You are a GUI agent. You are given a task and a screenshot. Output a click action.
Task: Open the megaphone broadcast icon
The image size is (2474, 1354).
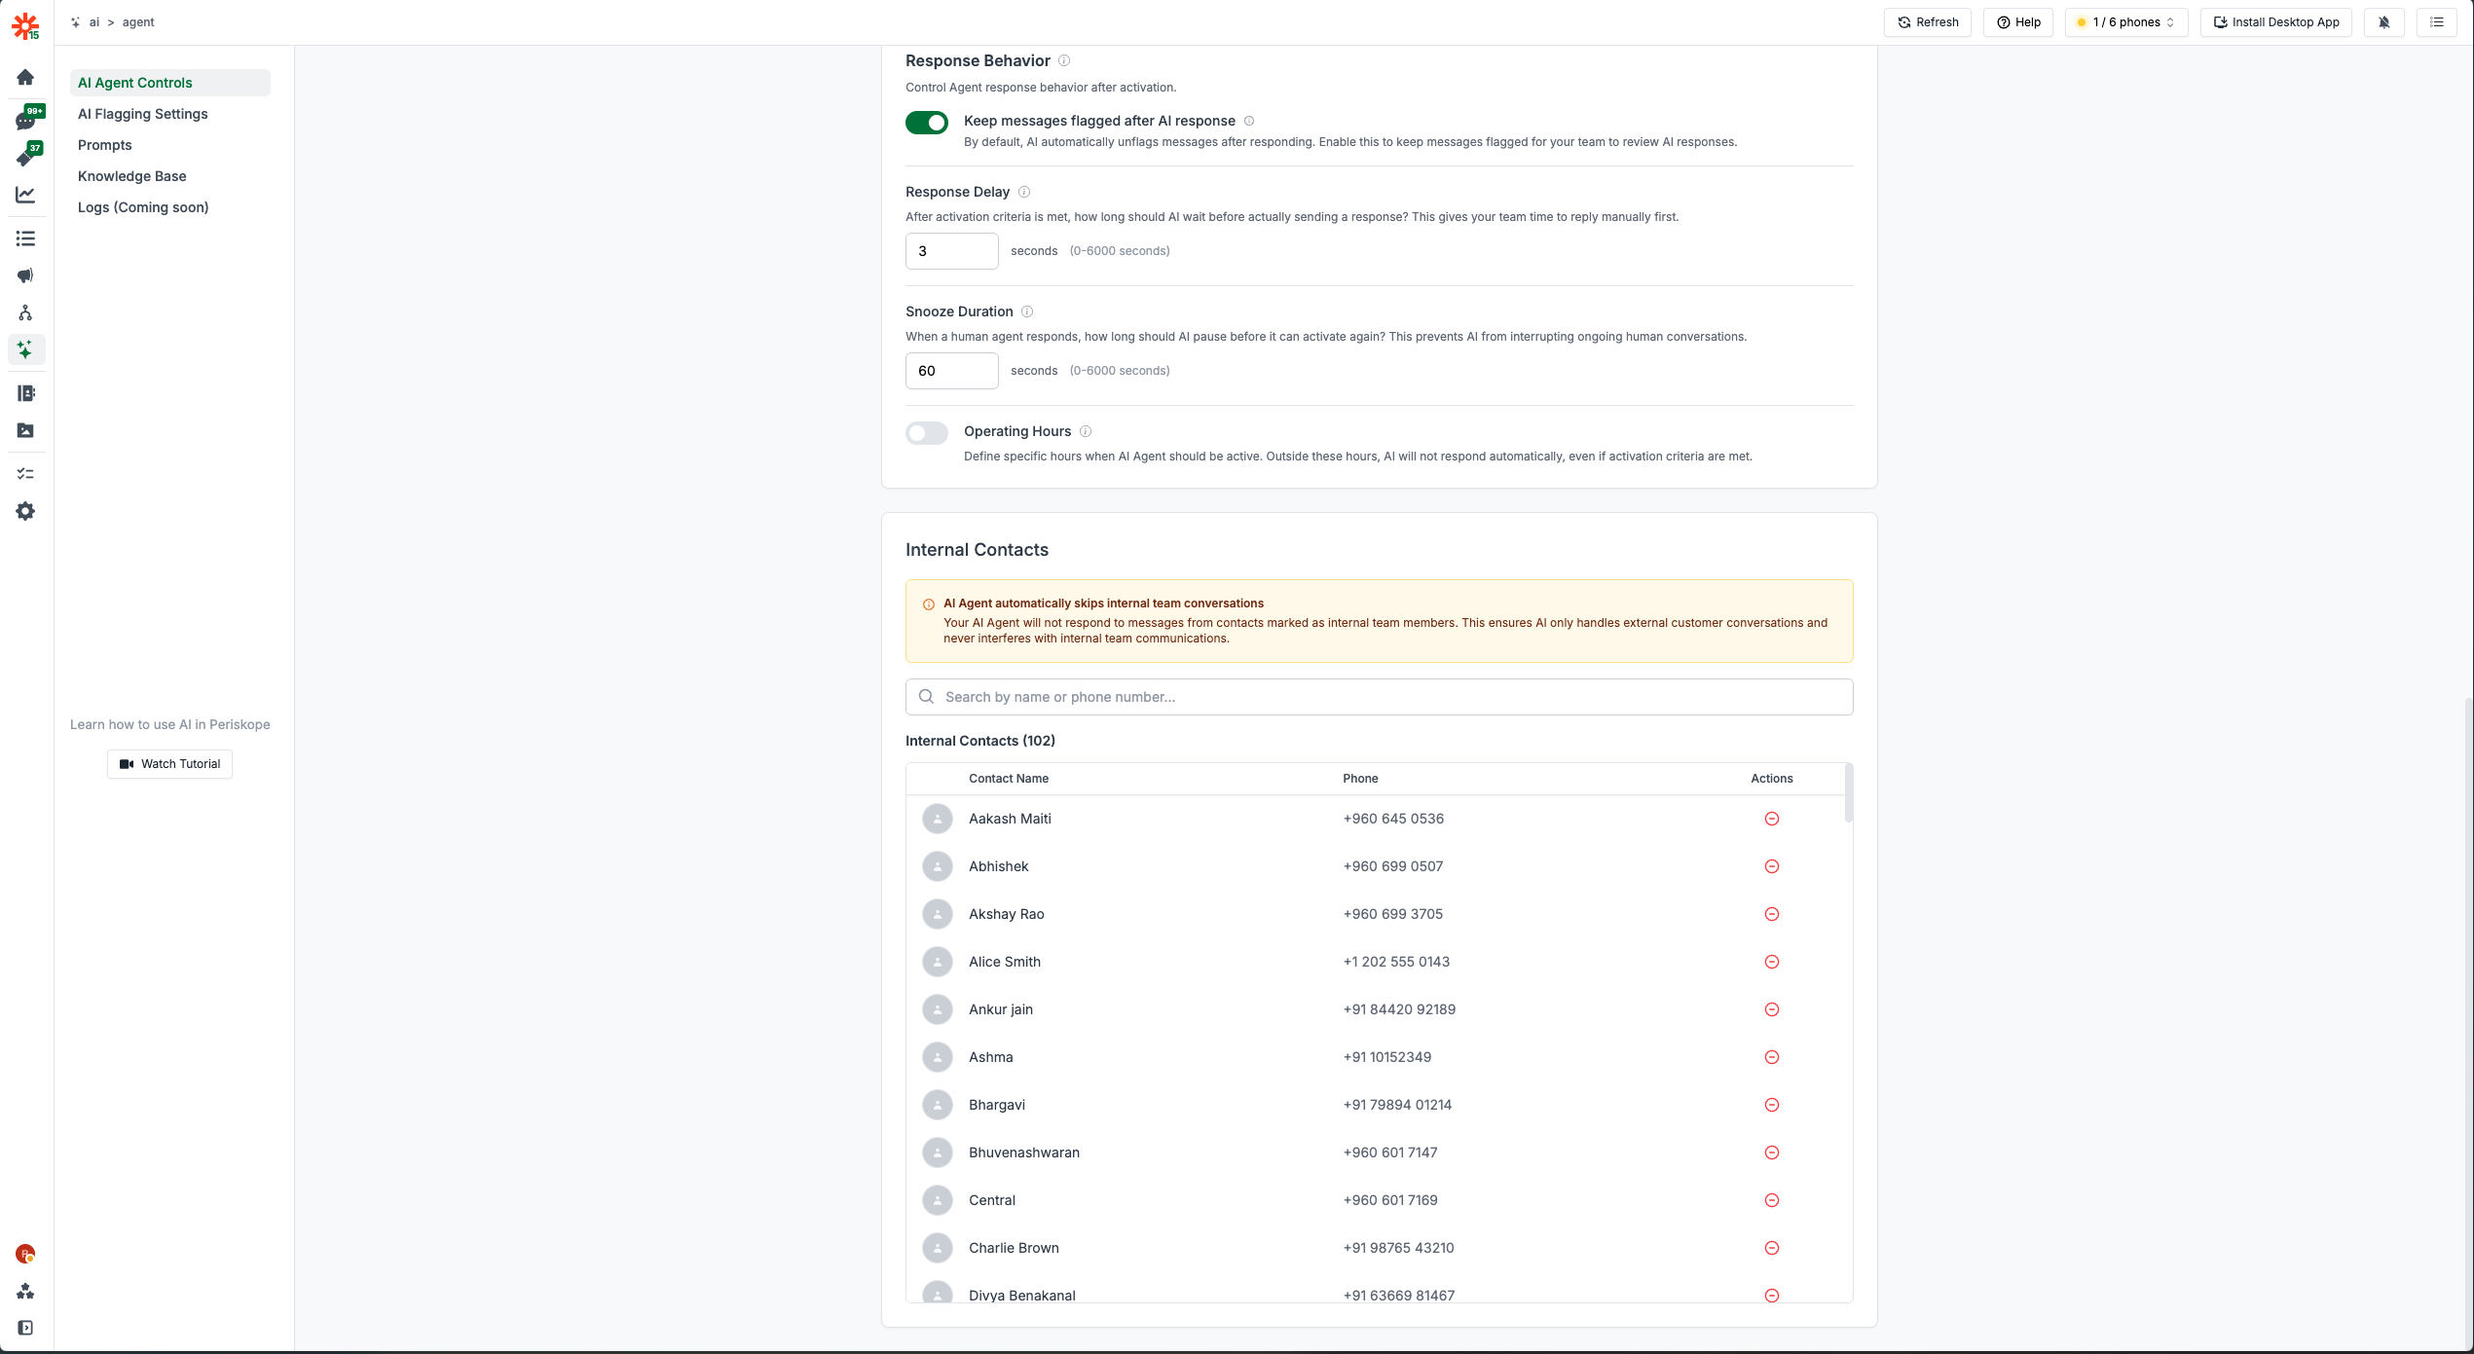(x=25, y=275)
